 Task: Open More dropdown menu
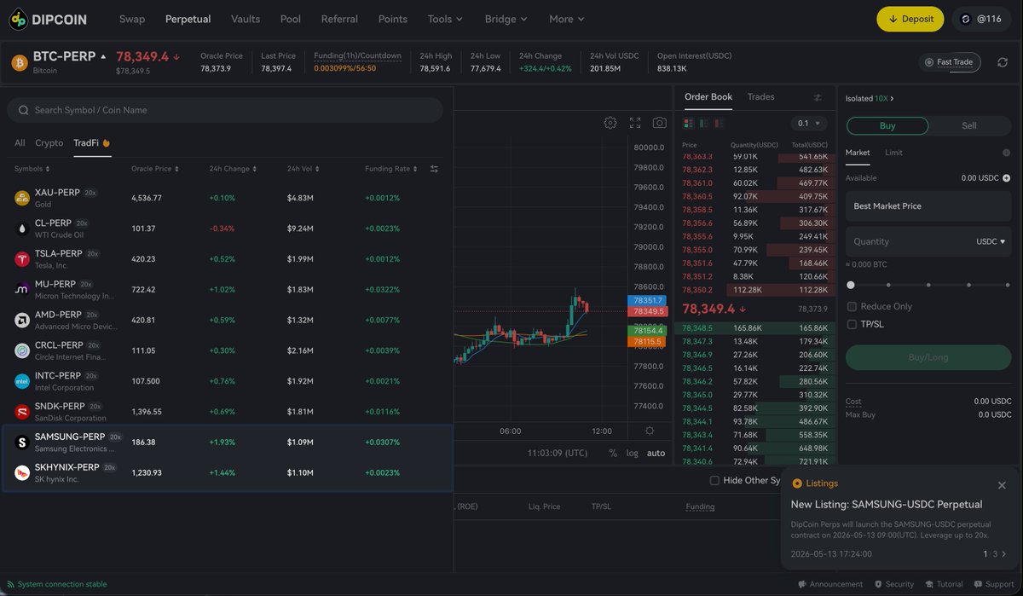pyautogui.click(x=567, y=19)
